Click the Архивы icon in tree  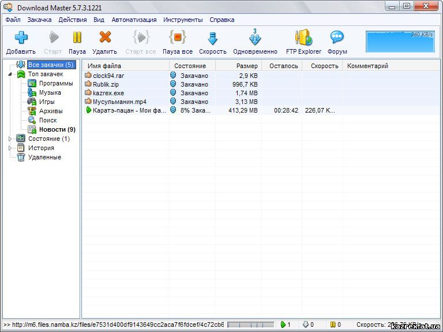[32, 111]
